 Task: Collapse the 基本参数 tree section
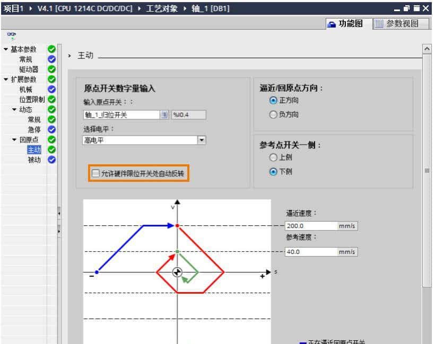(5, 49)
